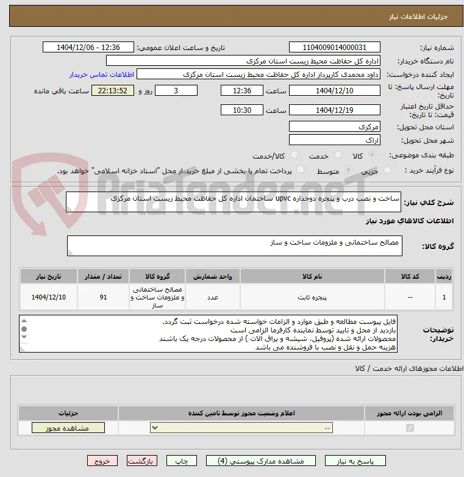Viewport: 464px width, 477px height.
Task: Click the استان محل تحویل field مرکزی
Action: (x=335, y=126)
